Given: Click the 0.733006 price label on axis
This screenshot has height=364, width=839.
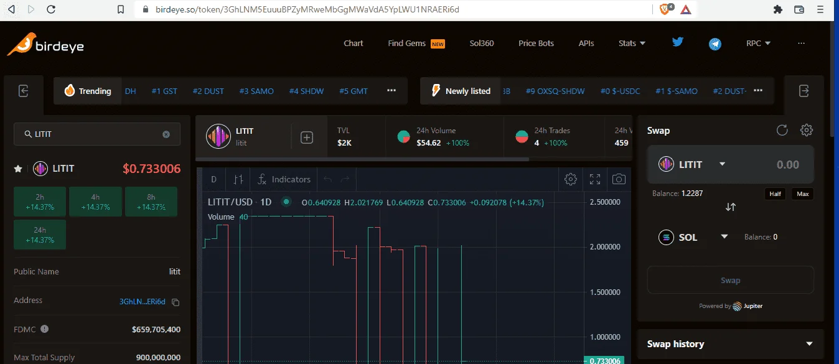Looking at the screenshot, I should [x=604, y=361].
